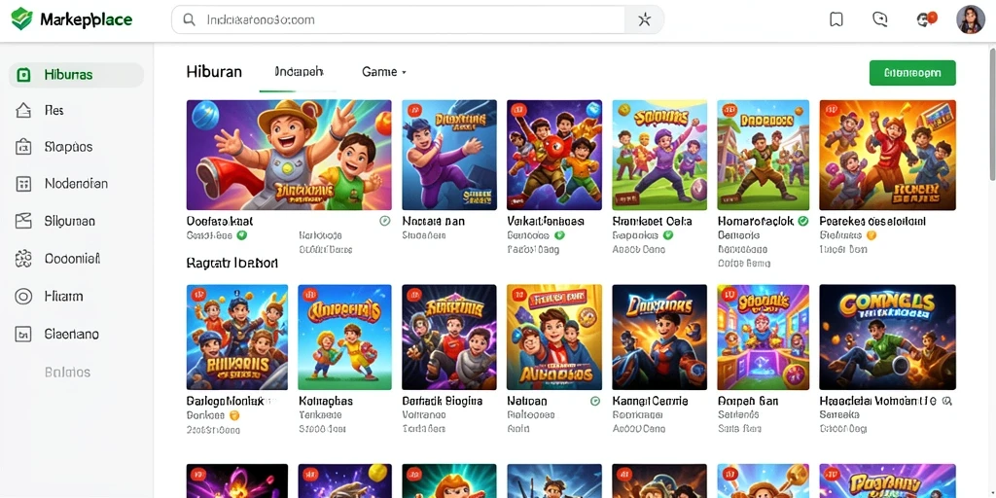Click the Markepplace shield logo icon
The image size is (996, 498).
(21, 19)
